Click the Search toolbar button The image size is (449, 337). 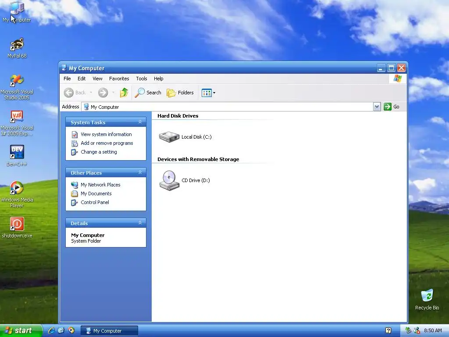(148, 93)
